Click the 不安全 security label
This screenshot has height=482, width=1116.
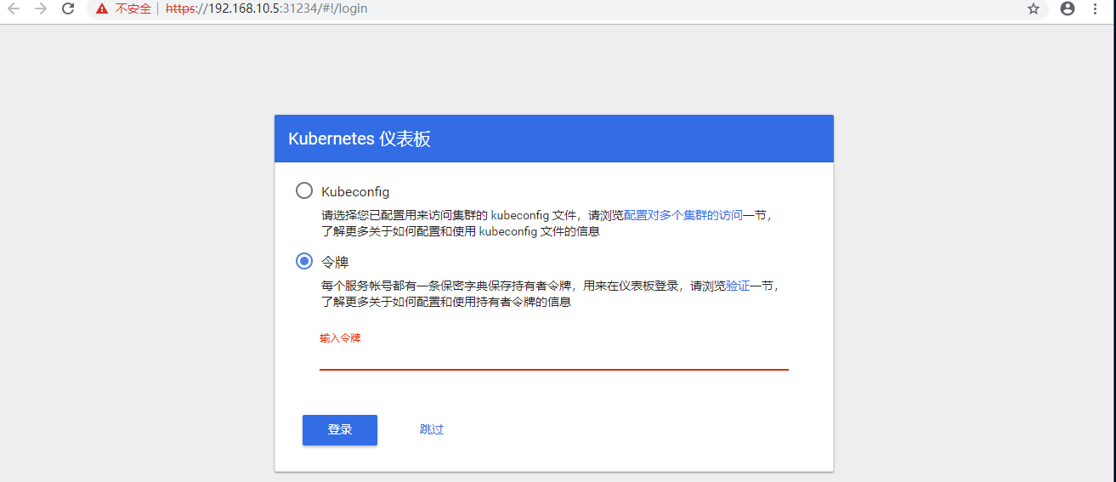click(x=133, y=9)
